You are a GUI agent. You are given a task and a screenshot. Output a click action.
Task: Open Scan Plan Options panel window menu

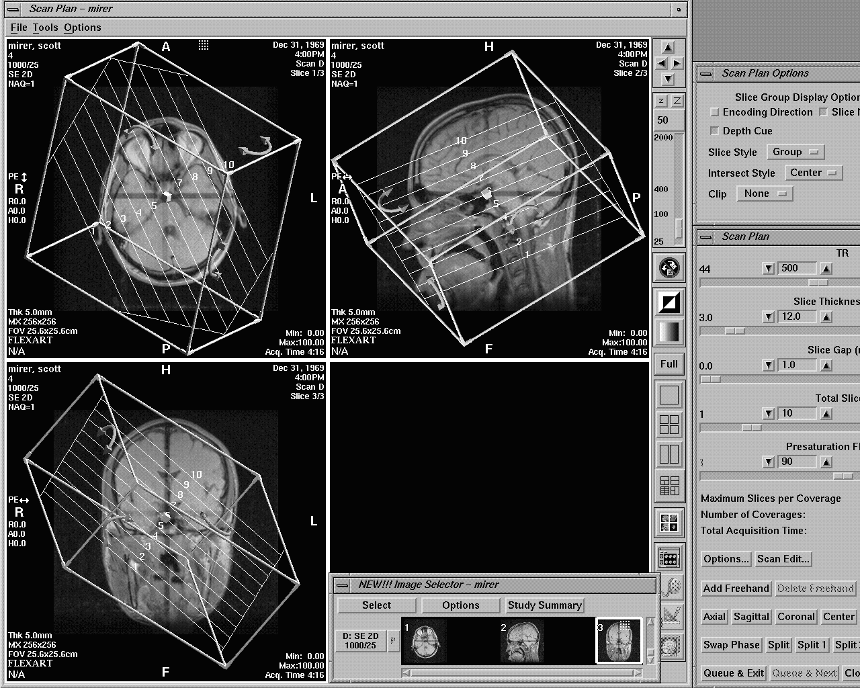click(705, 74)
